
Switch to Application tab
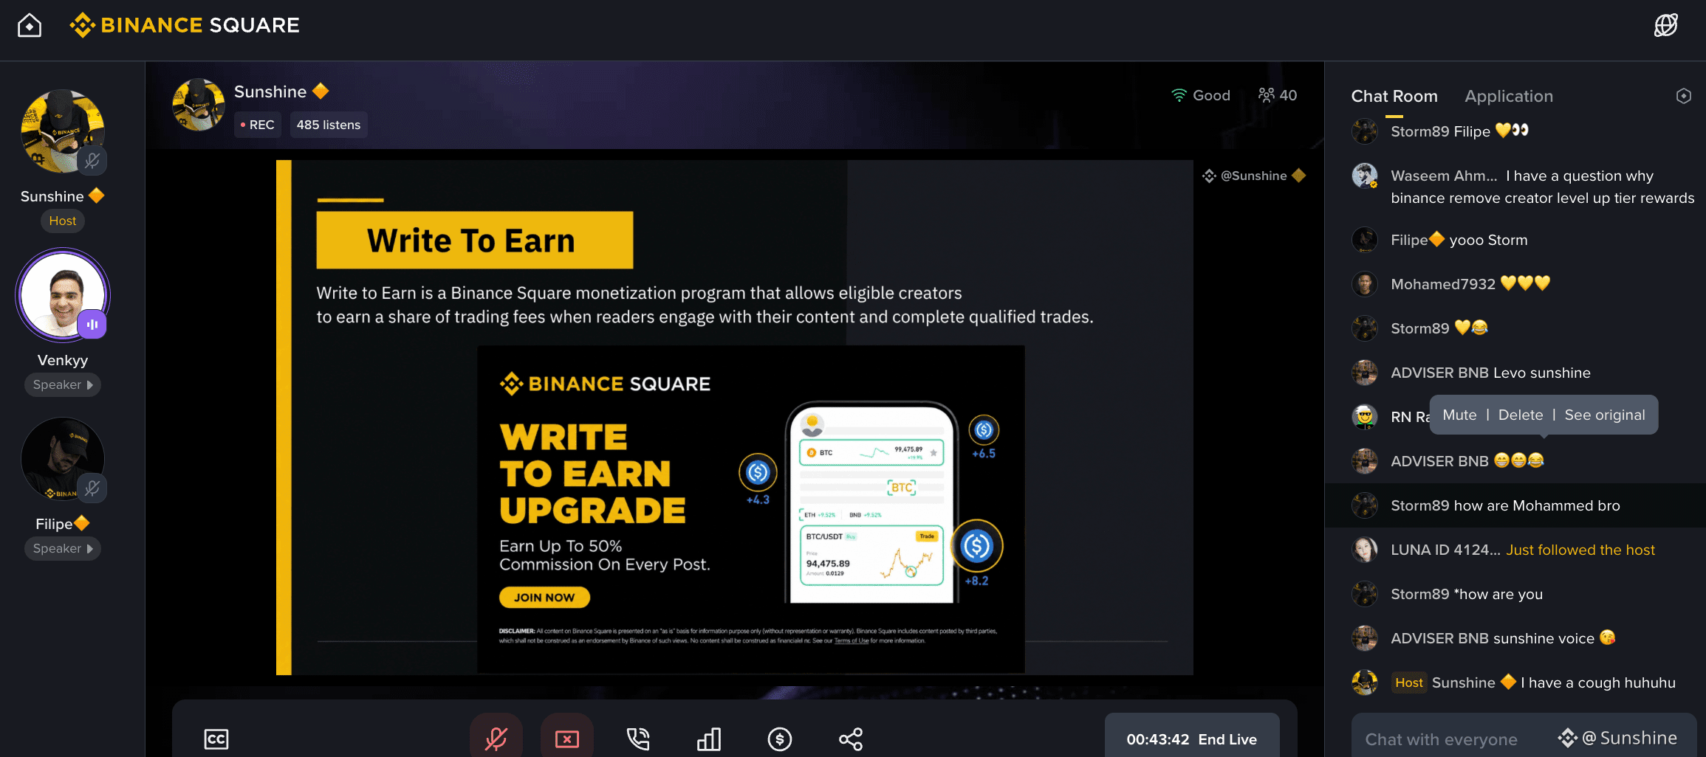tap(1509, 96)
